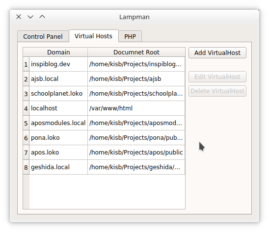
Task: Select the schoolplanet.loko domain cell
Action: (58, 94)
